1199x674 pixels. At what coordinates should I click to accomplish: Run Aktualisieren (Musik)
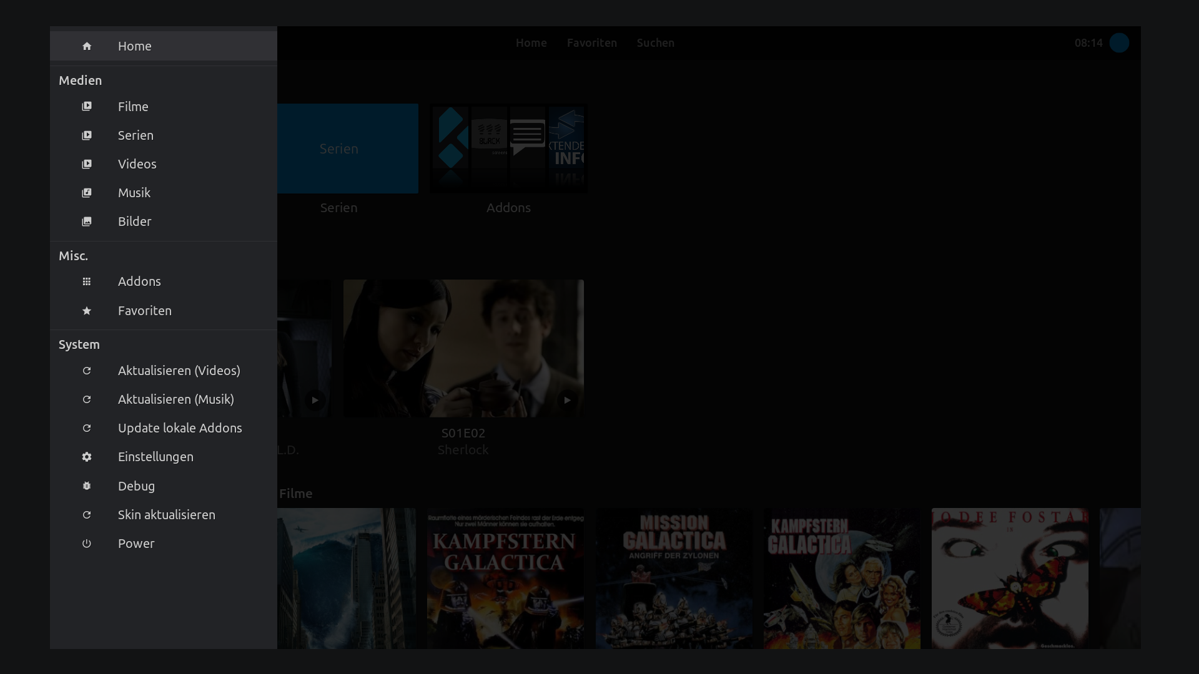pos(164,399)
